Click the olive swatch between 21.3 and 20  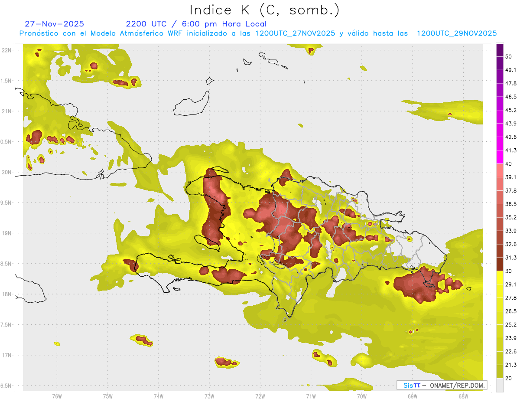pos(500,372)
